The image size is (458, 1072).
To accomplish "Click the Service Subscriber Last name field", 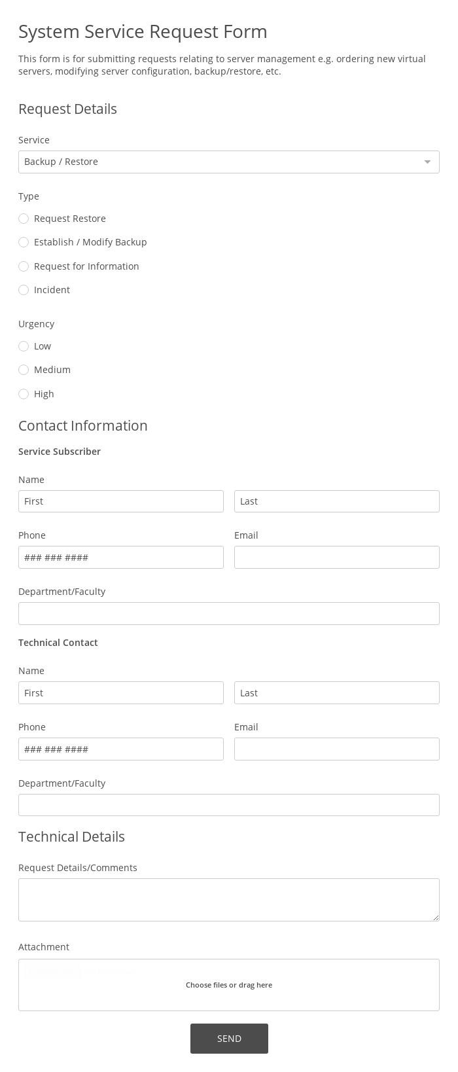I will (337, 501).
